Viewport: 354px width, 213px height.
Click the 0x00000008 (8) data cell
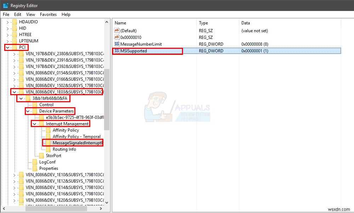click(255, 44)
